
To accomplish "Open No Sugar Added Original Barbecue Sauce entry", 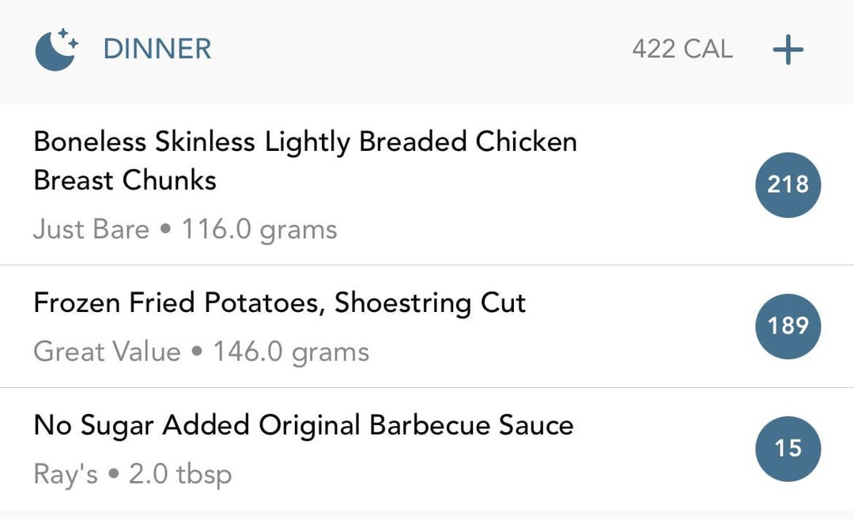I will (x=427, y=449).
